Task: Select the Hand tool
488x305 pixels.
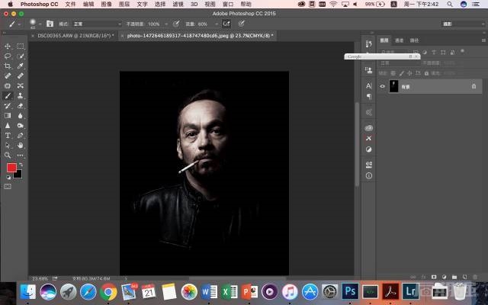Action: (x=21, y=146)
